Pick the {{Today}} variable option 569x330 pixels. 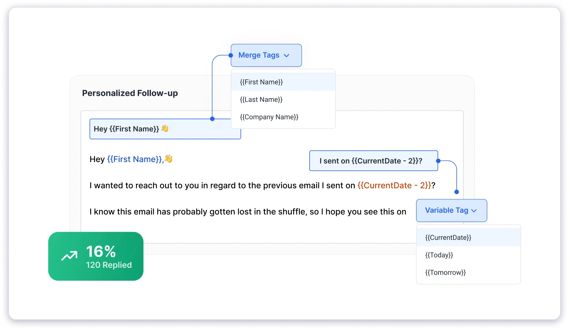[x=468, y=255]
